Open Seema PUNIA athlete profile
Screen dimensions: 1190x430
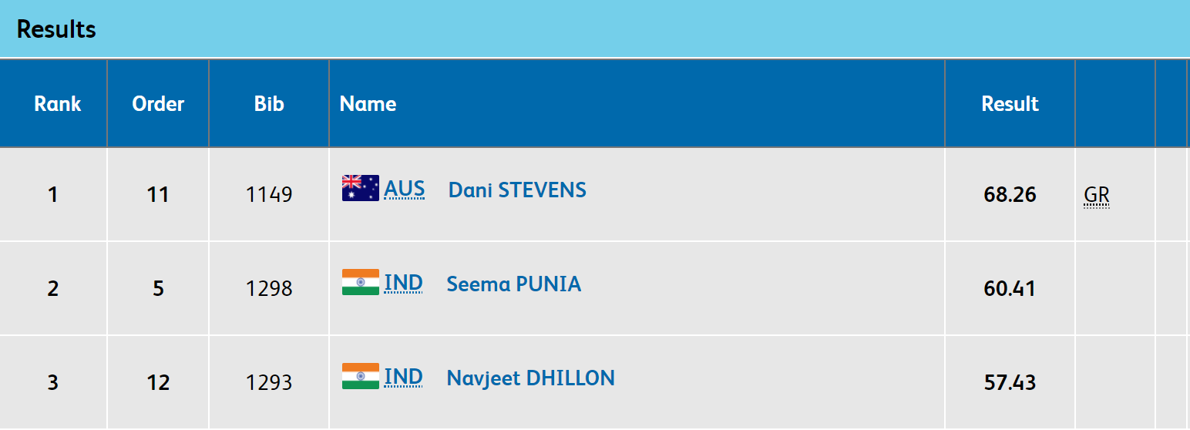point(514,284)
